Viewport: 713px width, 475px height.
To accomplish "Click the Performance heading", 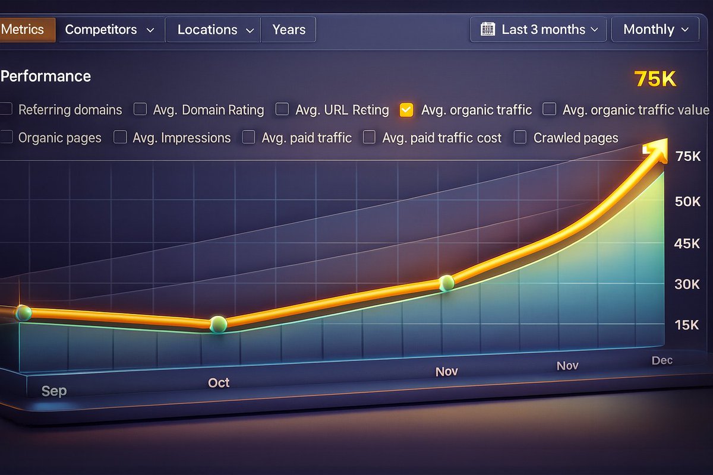I will pyautogui.click(x=46, y=76).
